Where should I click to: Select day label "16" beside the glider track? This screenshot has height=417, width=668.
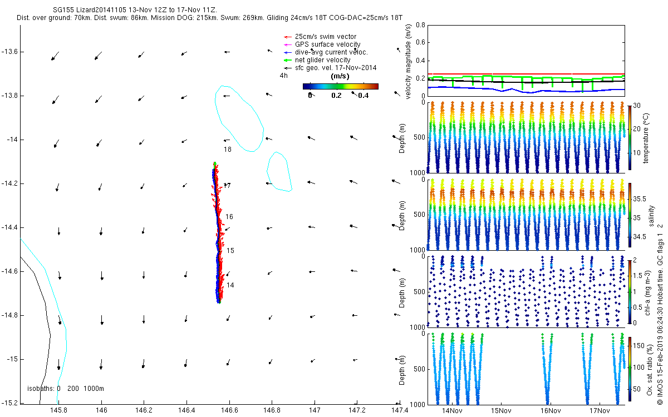229,217
